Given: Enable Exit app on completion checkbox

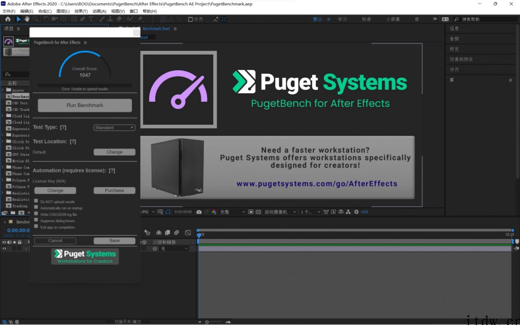Looking at the screenshot, I should point(36,226).
